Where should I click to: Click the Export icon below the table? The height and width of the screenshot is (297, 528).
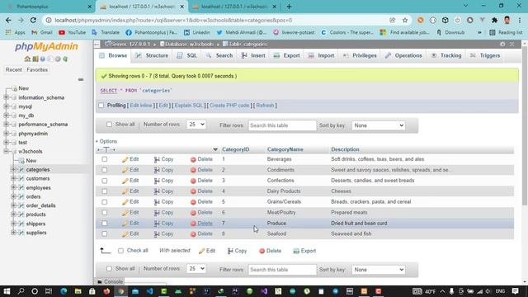[x=296, y=251]
